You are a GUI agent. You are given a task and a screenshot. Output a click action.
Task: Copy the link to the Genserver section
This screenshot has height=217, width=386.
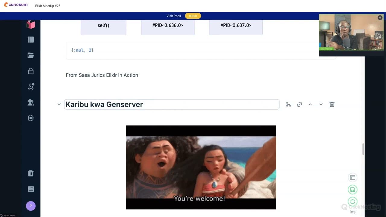(299, 104)
